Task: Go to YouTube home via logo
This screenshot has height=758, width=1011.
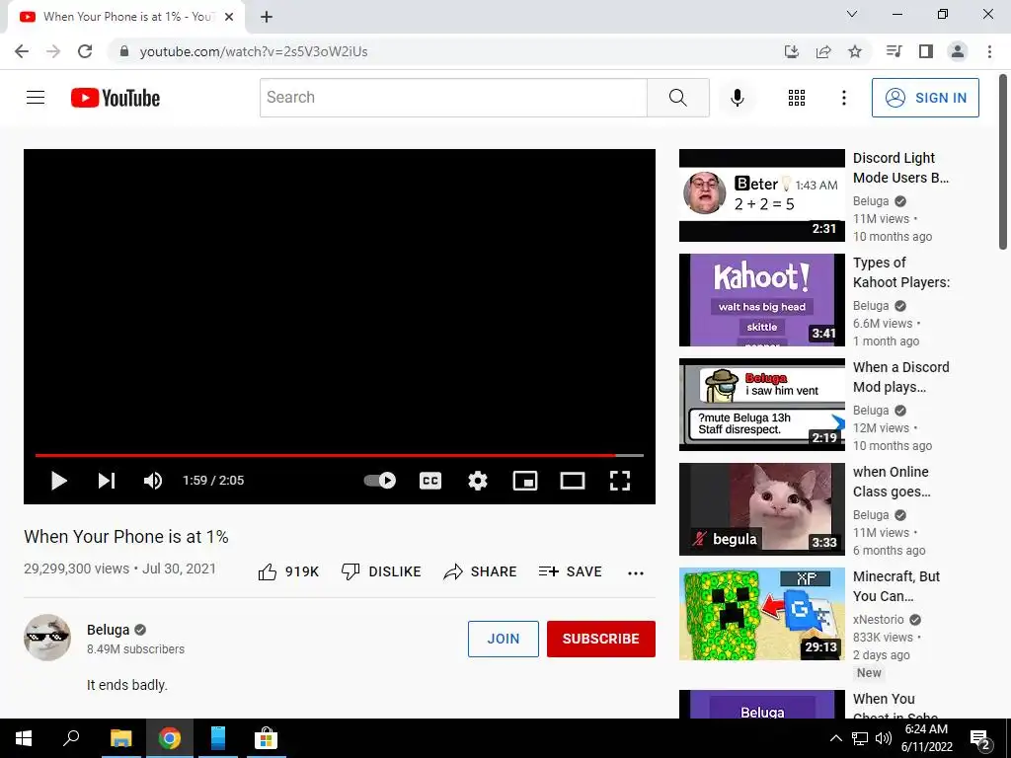Action: (116, 98)
